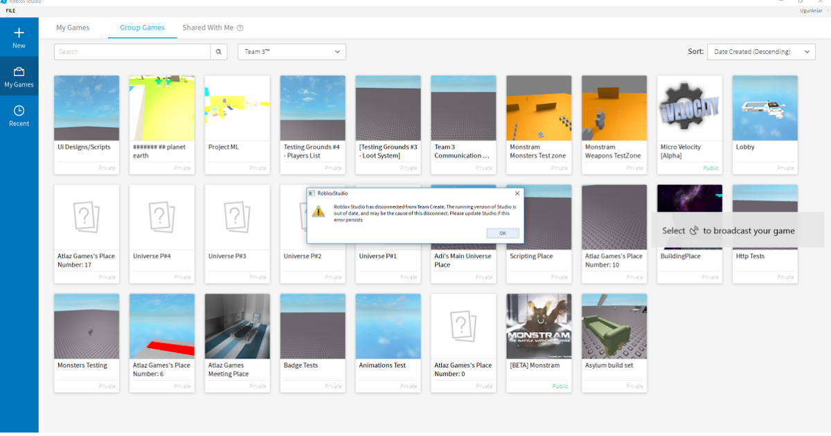Image resolution: width=831 pixels, height=436 pixels.
Task: Click placeholder icon of Universe P#3
Action: coord(238,217)
